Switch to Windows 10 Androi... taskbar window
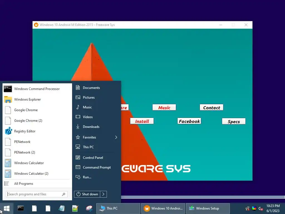Viewport: 285px width, 214px height. point(163,208)
